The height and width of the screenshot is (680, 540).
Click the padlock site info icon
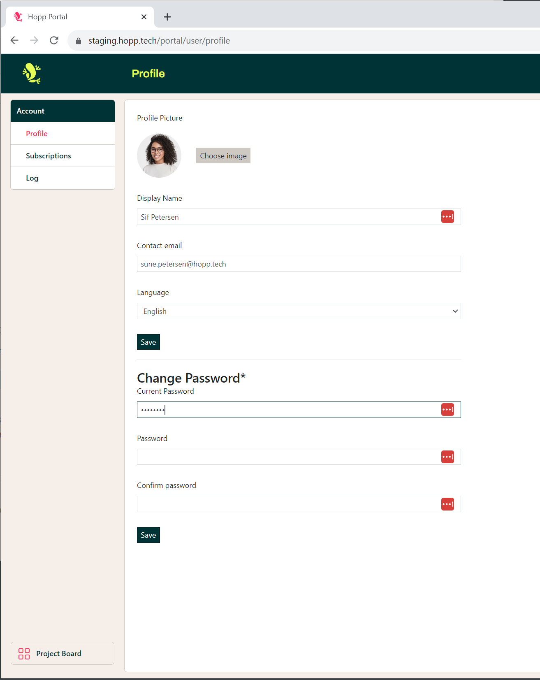[x=79, y=41]
